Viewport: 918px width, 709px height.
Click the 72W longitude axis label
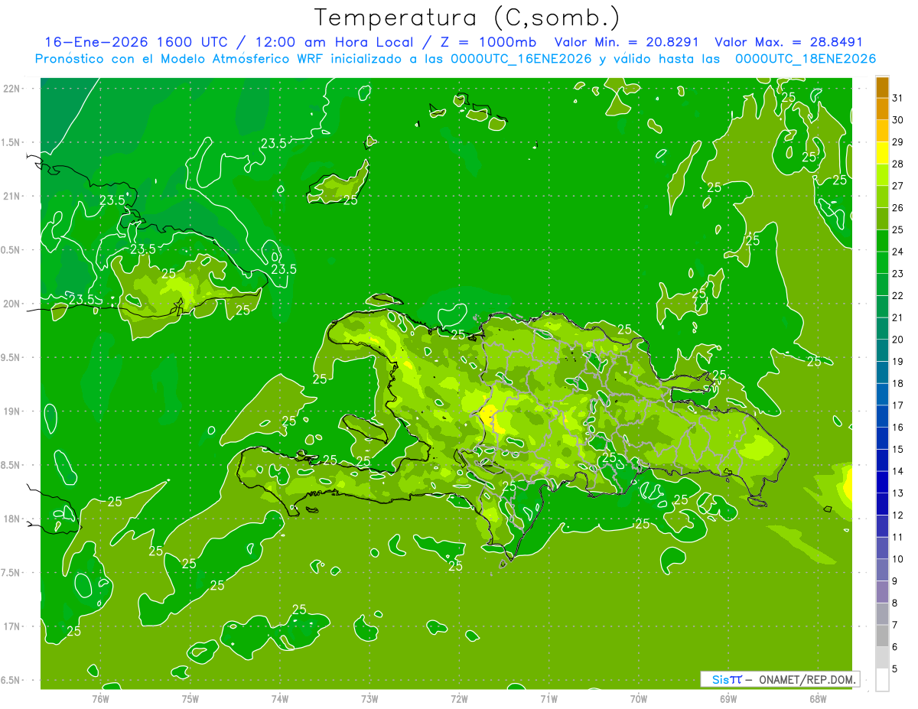[x=459, y=698]
